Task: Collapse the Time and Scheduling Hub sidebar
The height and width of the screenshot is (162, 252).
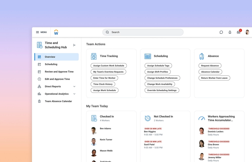Action: [x=74, y=45]
